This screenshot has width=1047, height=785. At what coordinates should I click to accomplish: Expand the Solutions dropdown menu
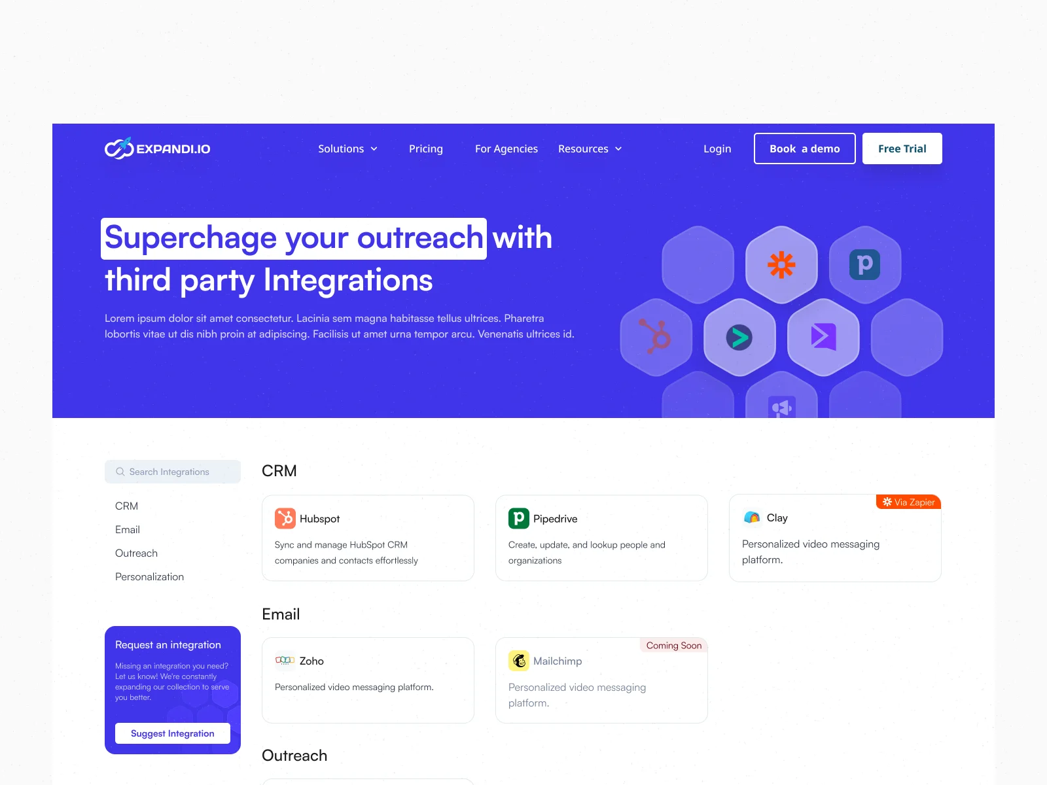tap(348, 148)
